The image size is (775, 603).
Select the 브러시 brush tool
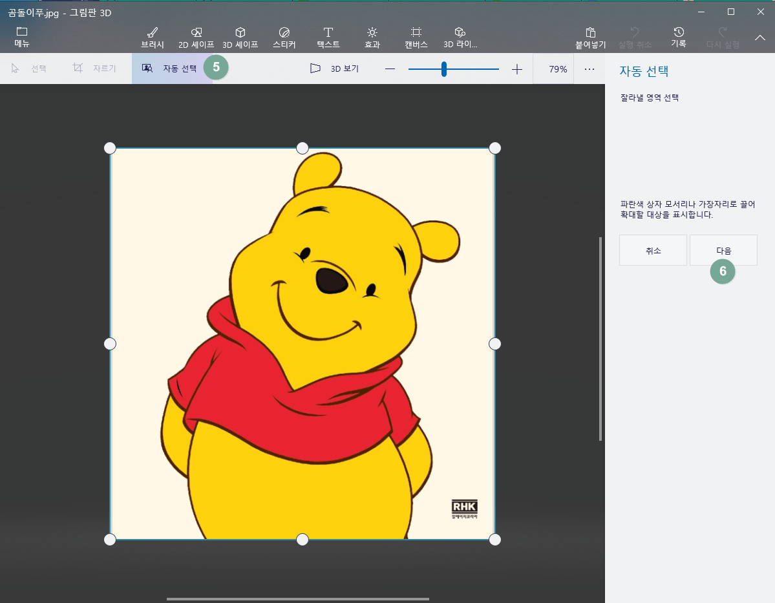(153, 38)
